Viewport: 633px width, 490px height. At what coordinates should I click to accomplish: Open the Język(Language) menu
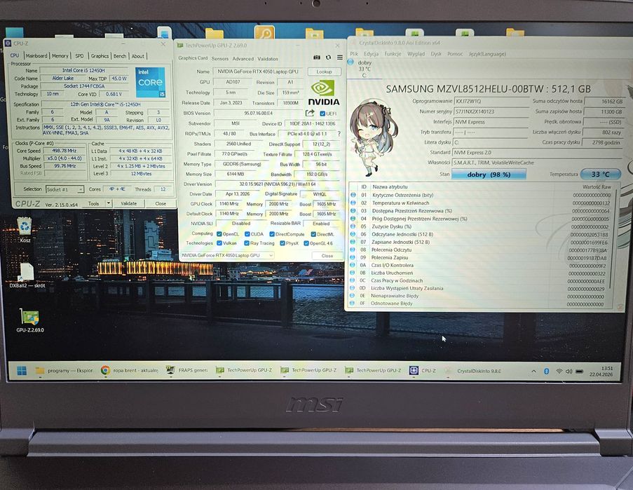tap(487, 54)
